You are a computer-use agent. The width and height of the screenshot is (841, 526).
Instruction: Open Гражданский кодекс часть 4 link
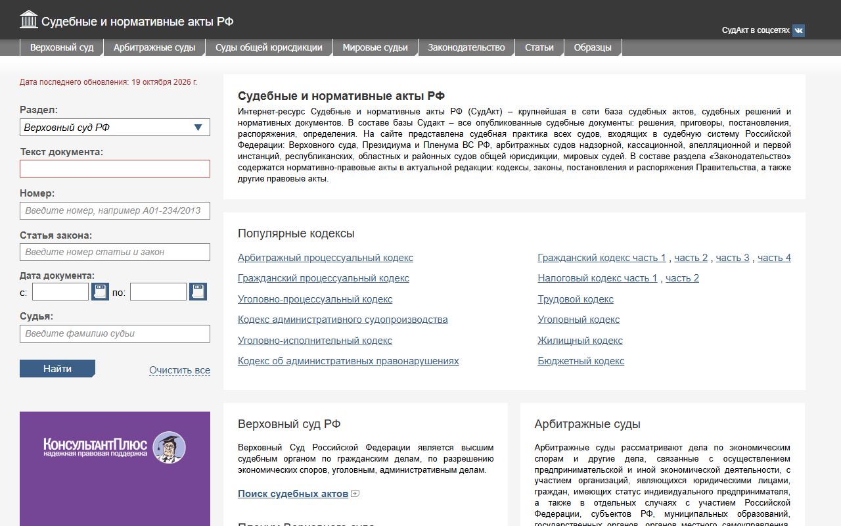click(x=774, y=258)
